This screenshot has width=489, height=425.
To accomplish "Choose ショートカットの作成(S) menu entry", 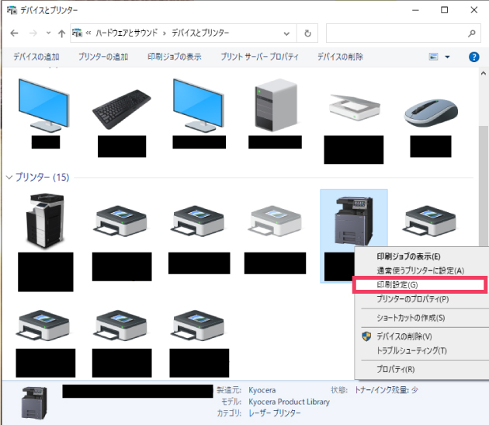I will (x=411, y=318).
